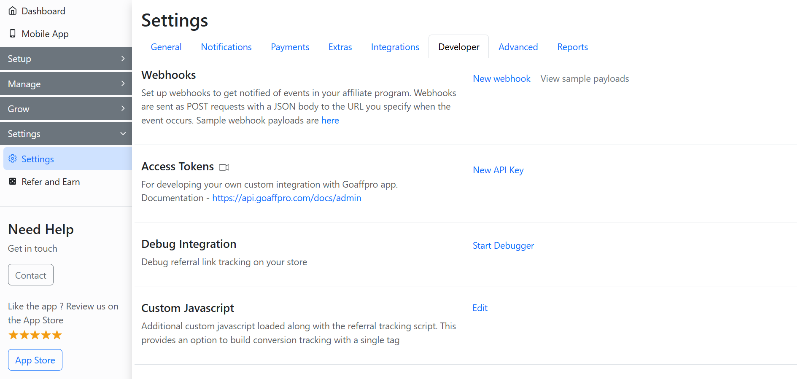
Task: Expand the Setup sidebar section
Action: point(66,59)
